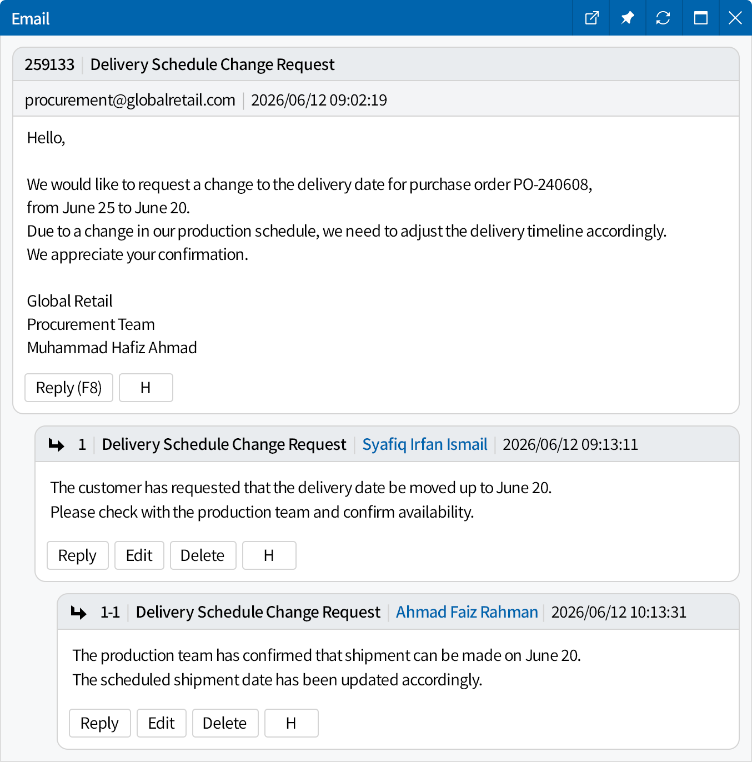Image resolution: width=752 pixels, height=762 pixels.
Task: Refresh the email thread
Action: pyautogui.click(x=663, y=18)
